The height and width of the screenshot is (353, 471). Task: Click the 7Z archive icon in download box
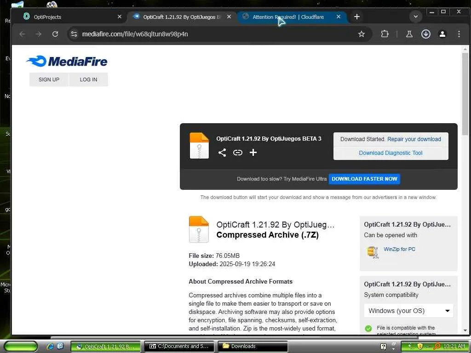(199, 146)
